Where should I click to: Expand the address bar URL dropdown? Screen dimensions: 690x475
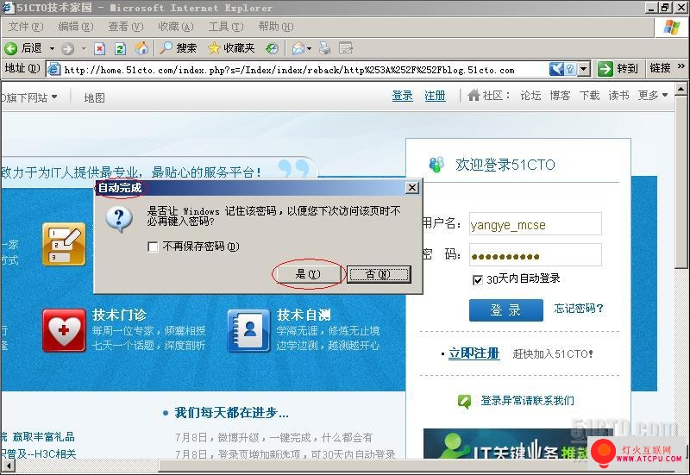tap(584, 69)
